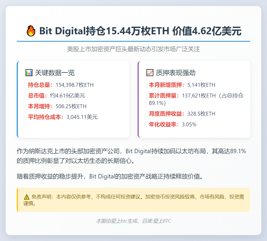Click the warning triangle icon in disclaimer
Screen dimensions: 267x241
click(27, 197)
